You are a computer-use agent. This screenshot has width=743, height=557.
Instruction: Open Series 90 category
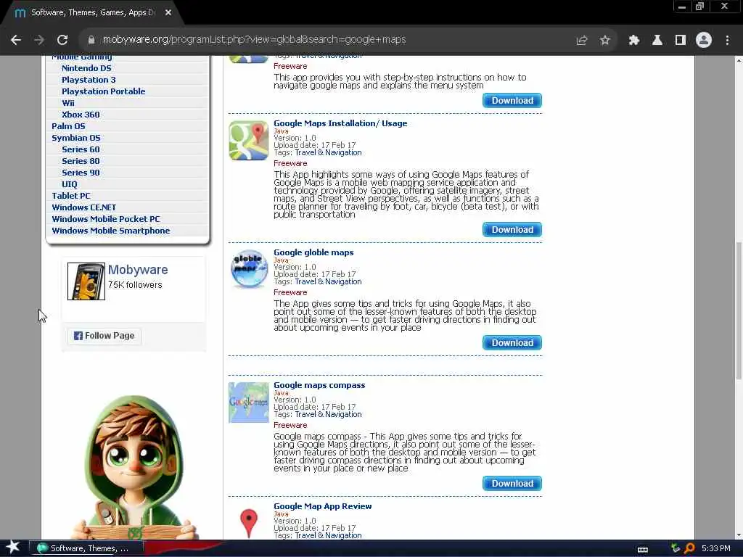pos(81,173)
